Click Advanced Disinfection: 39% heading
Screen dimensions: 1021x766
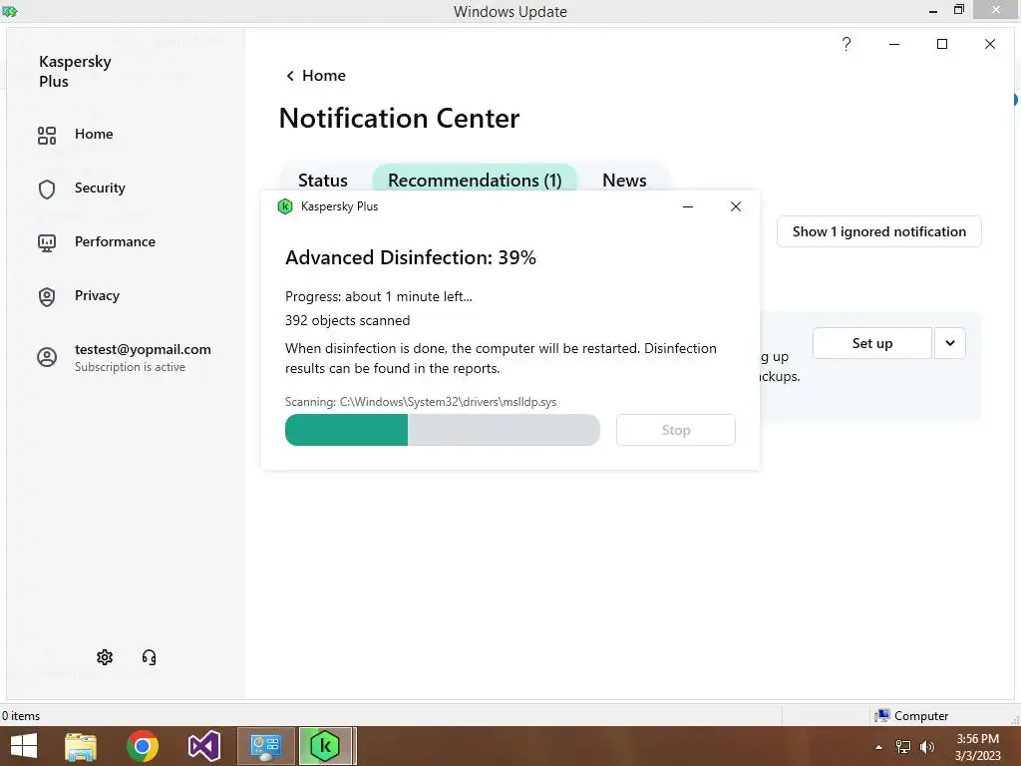click(x=410, y=258)
